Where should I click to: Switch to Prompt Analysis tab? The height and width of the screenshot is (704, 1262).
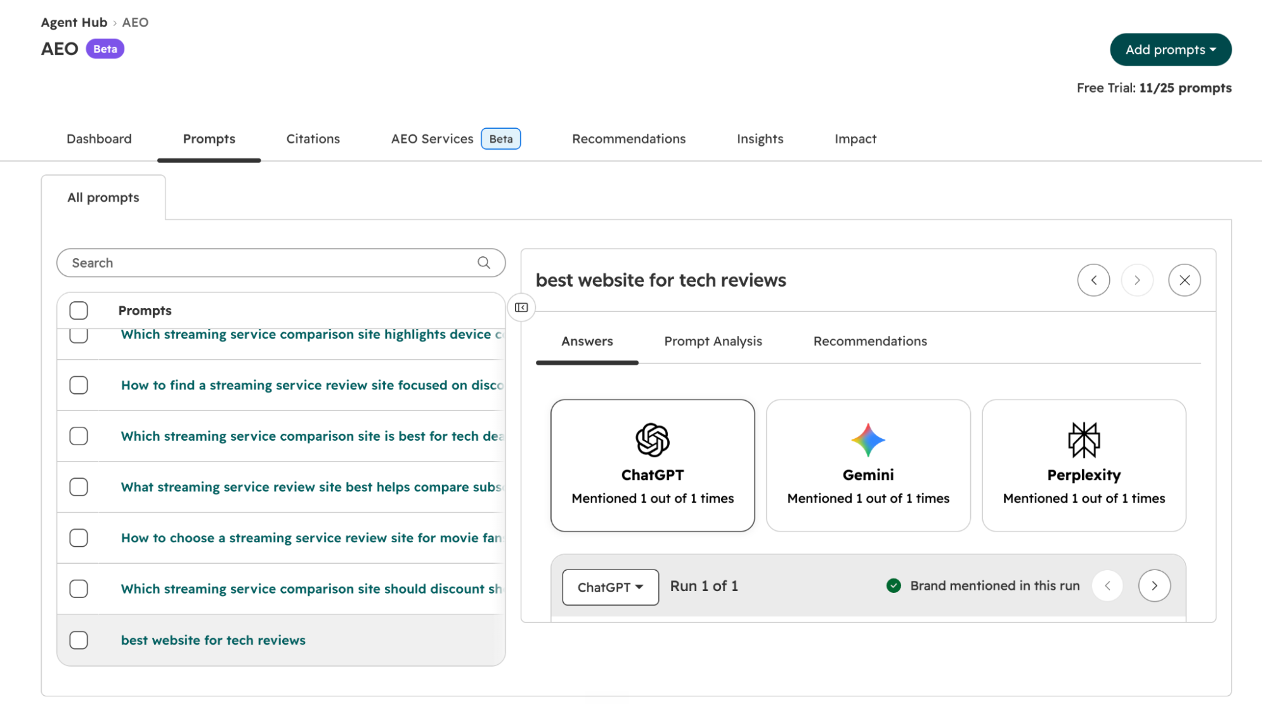coord(713,341)
